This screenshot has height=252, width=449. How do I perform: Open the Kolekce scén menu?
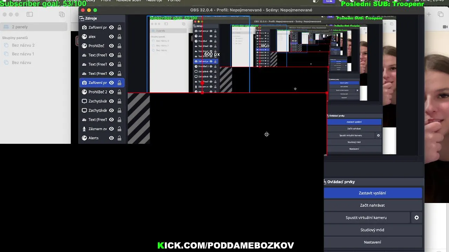(128, 1)
